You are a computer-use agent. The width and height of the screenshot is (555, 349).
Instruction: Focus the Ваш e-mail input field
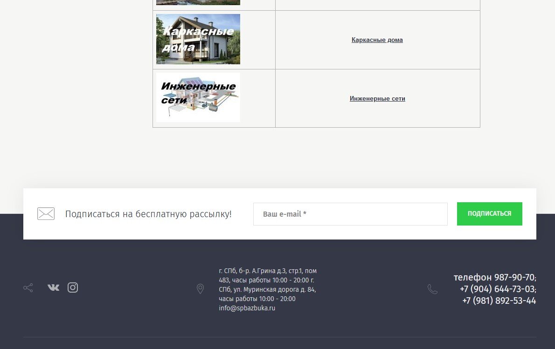point(350,214)
